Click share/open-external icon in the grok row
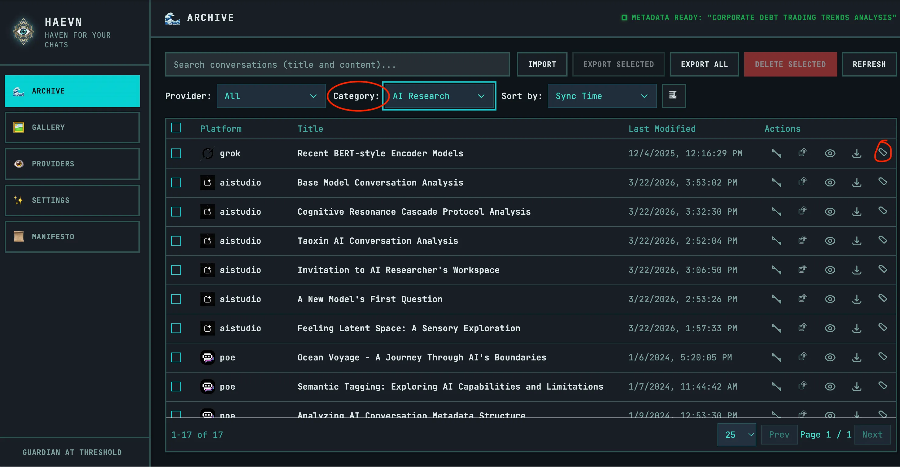Viewport: 900px width, 467px height. tap(803, 153)
